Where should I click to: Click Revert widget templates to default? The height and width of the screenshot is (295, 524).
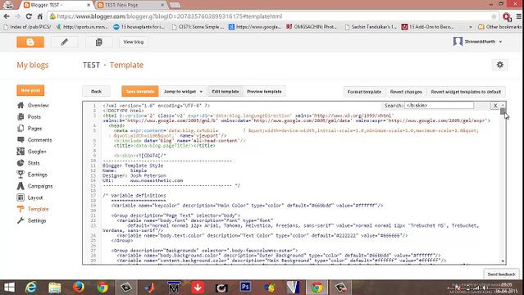[466, 92]
